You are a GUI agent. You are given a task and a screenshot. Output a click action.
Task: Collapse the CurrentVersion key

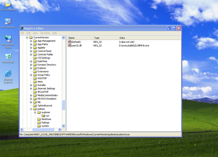tap(27, 38)
